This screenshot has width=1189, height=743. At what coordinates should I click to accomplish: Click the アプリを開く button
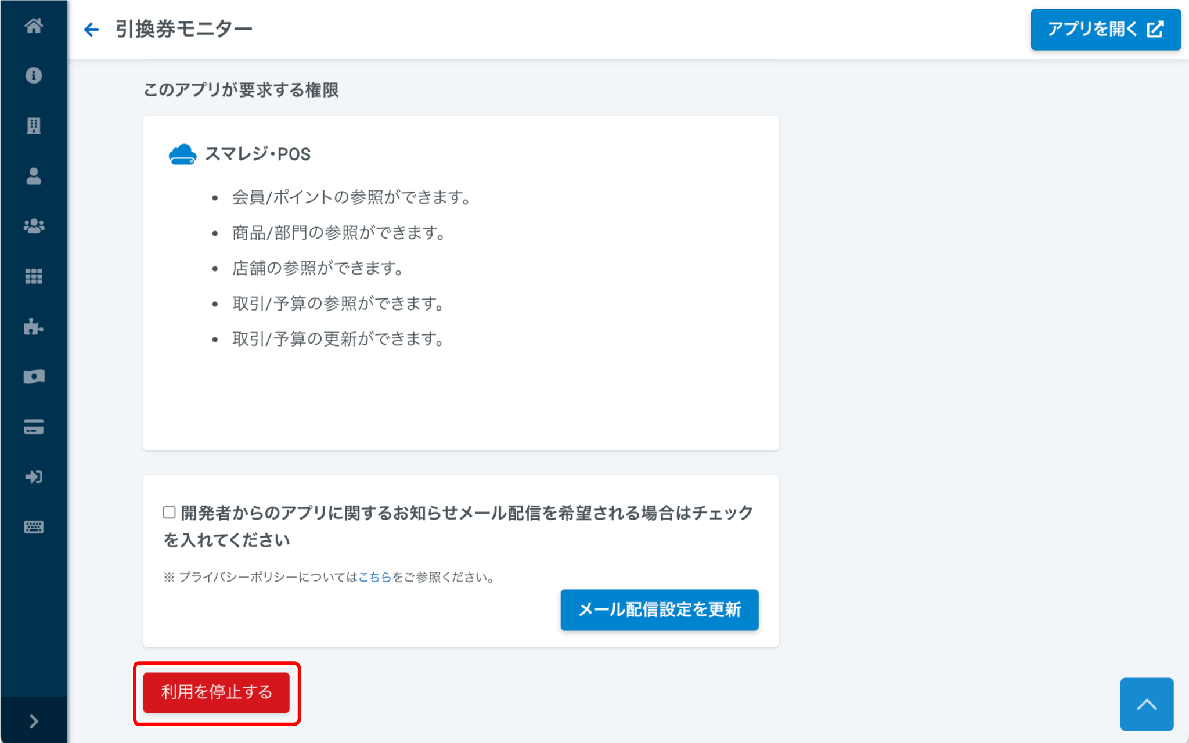point(1105,29)
